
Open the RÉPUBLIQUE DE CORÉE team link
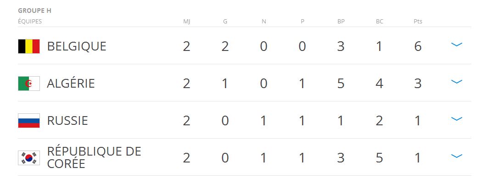[94, 157]
